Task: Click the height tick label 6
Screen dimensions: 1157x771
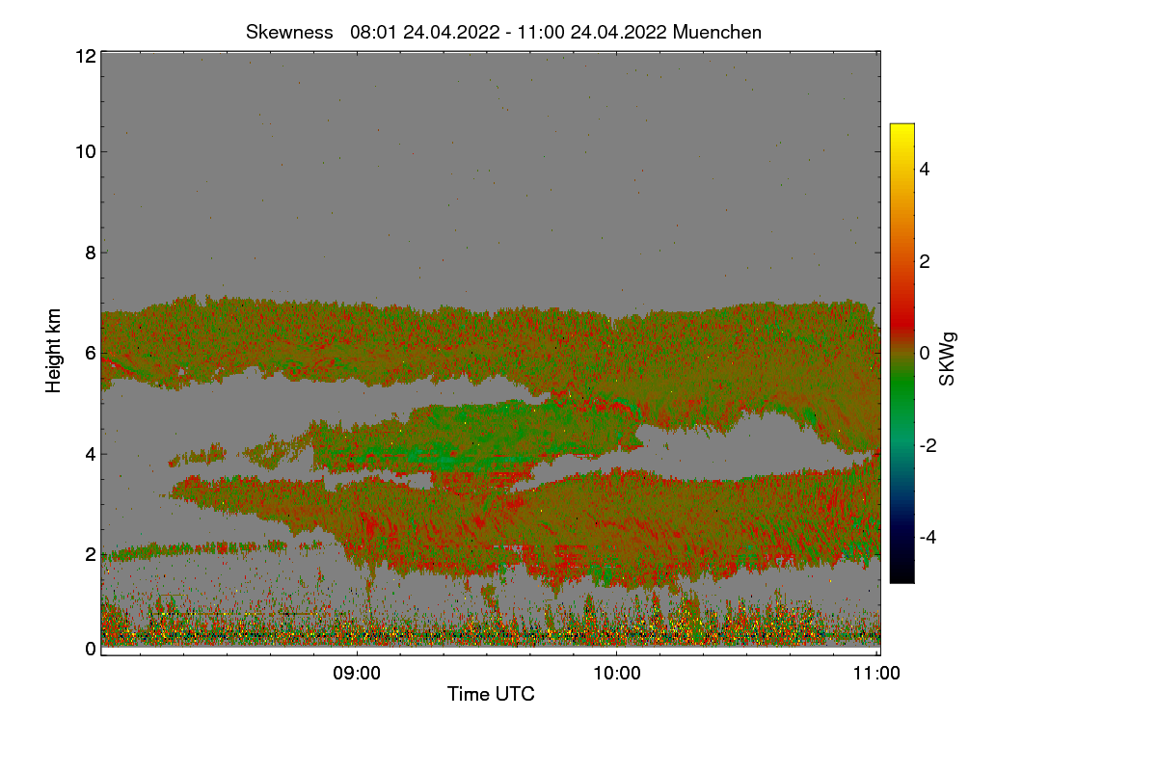Action: [91, 354]
